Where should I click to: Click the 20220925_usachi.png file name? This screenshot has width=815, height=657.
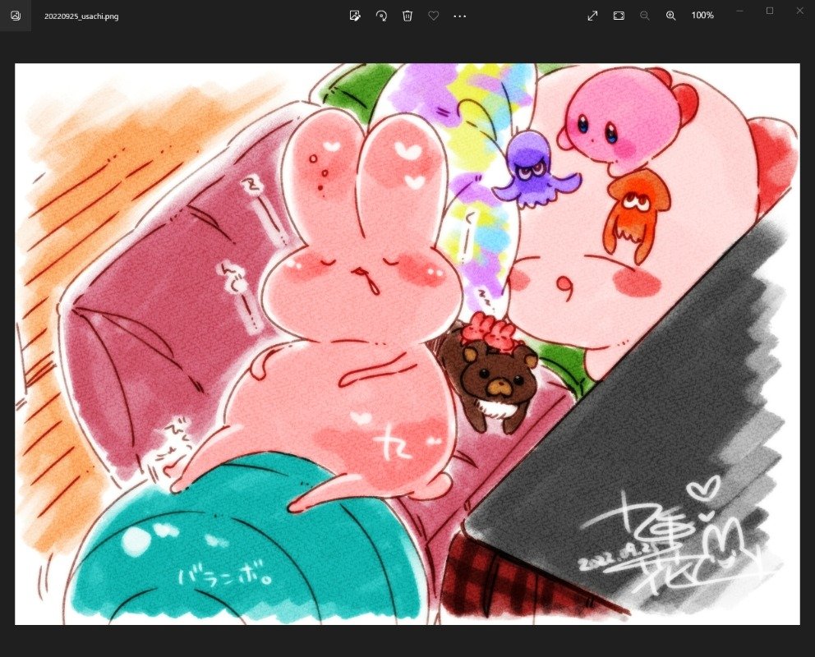click(x=81, y=16)
